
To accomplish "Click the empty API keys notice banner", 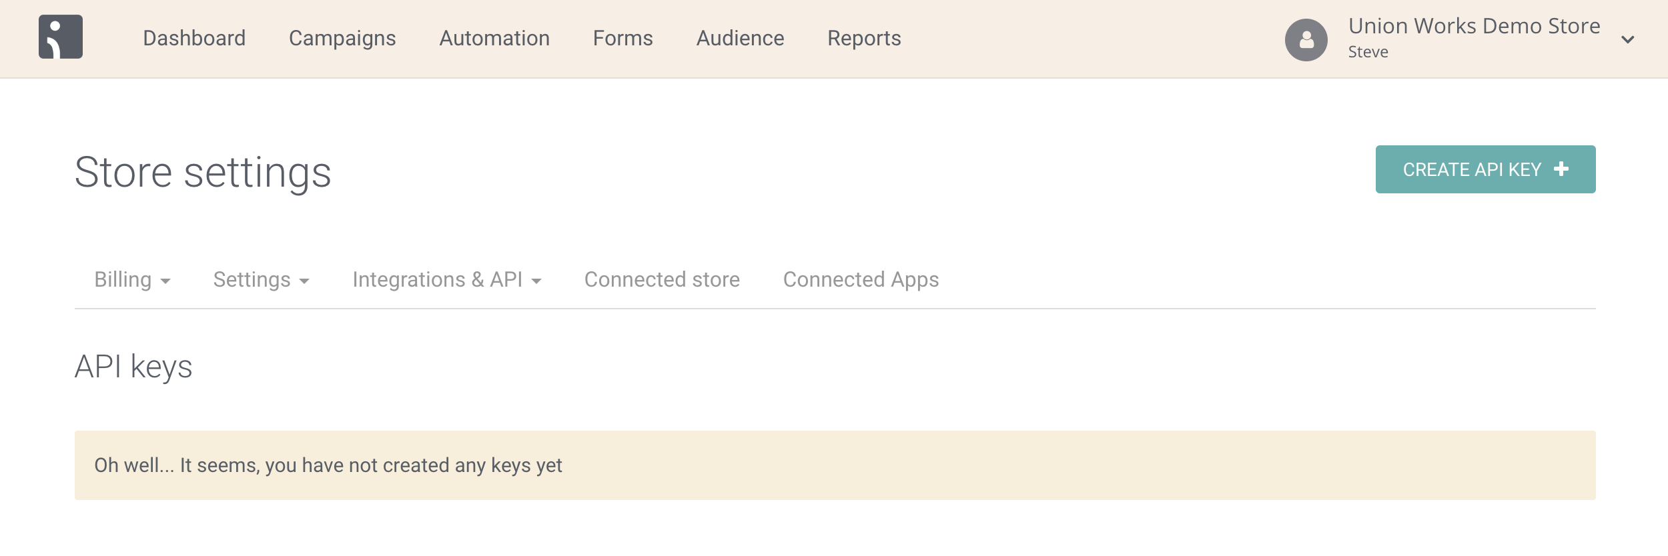I will tap(835, 465).
